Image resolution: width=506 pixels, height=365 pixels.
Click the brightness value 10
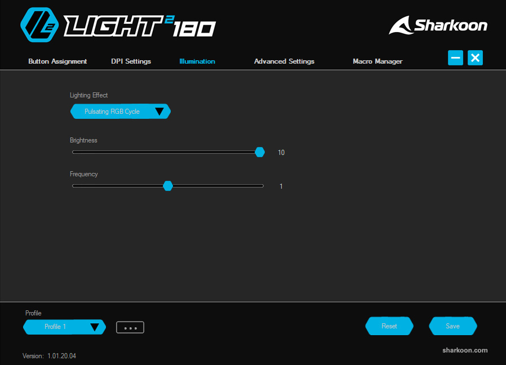pyautogui.click(x=281, y=152)
